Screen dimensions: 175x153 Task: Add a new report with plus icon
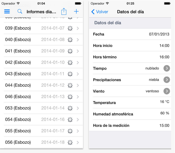[x=76, y=11]
